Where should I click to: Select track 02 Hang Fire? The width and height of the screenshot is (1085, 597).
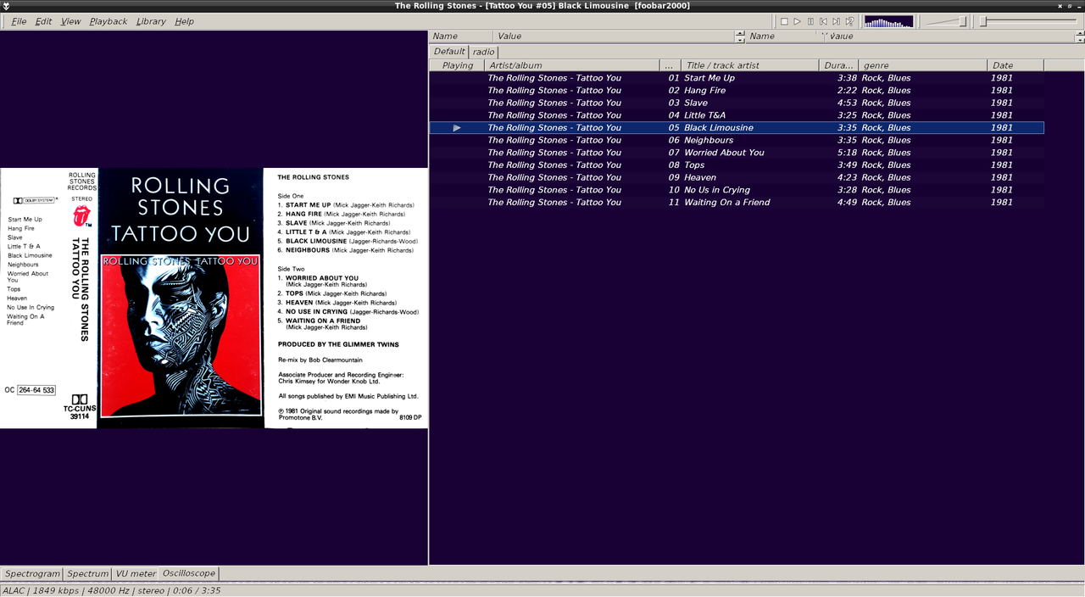point(737,90)
